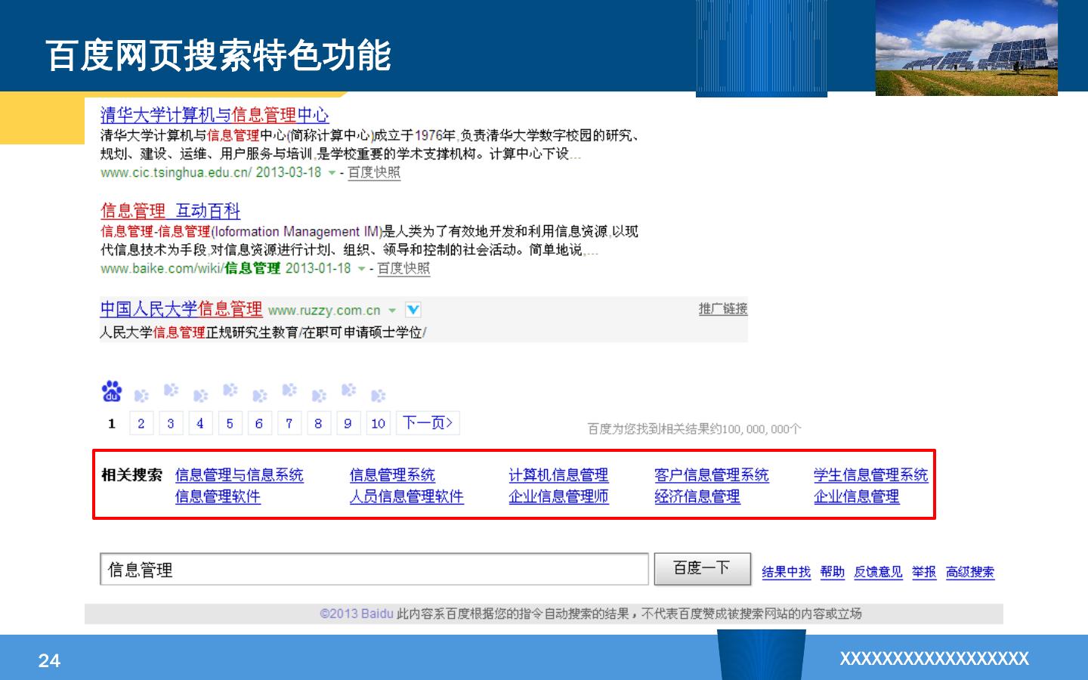This screenshot has width=1088, height=680.
Task: Open 百度快照 for the baike.com result
Action: click(x=403, y=268)
